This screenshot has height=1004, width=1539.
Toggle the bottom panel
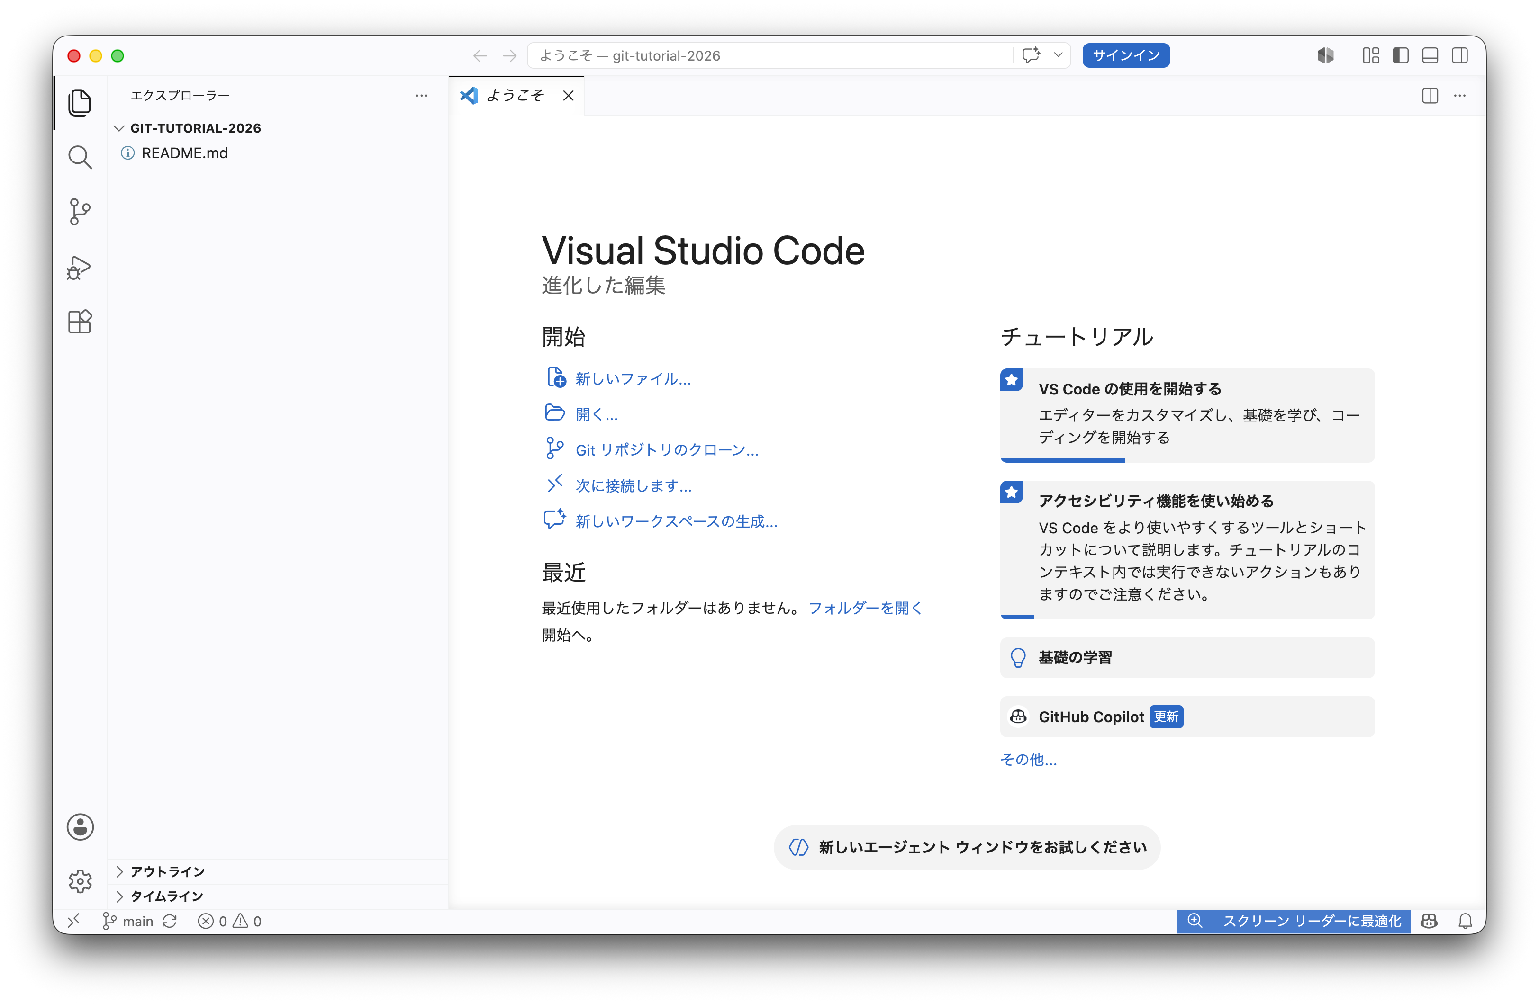tap(1430, 55)
